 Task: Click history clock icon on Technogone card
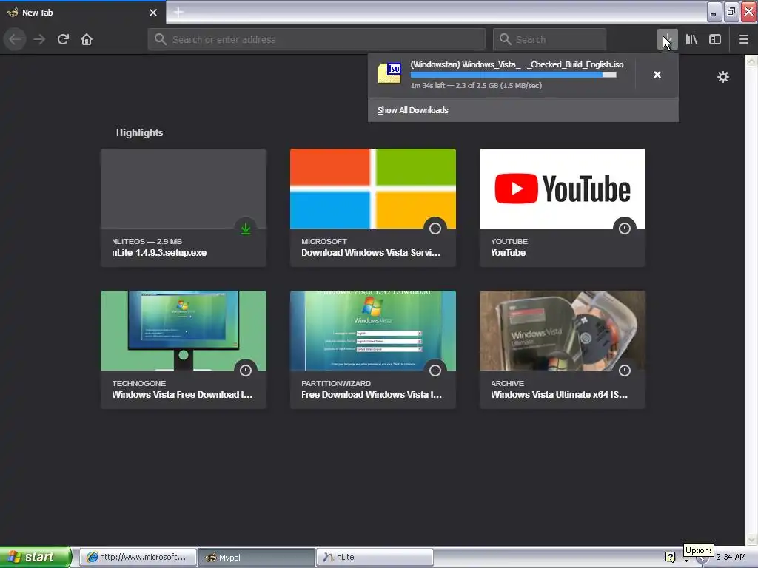246,371
